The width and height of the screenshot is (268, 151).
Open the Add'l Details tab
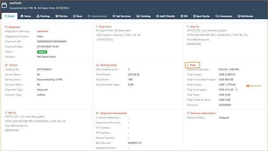[x=165, y=16]
